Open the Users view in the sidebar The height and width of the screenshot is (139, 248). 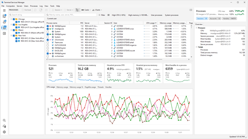(4, 22)
